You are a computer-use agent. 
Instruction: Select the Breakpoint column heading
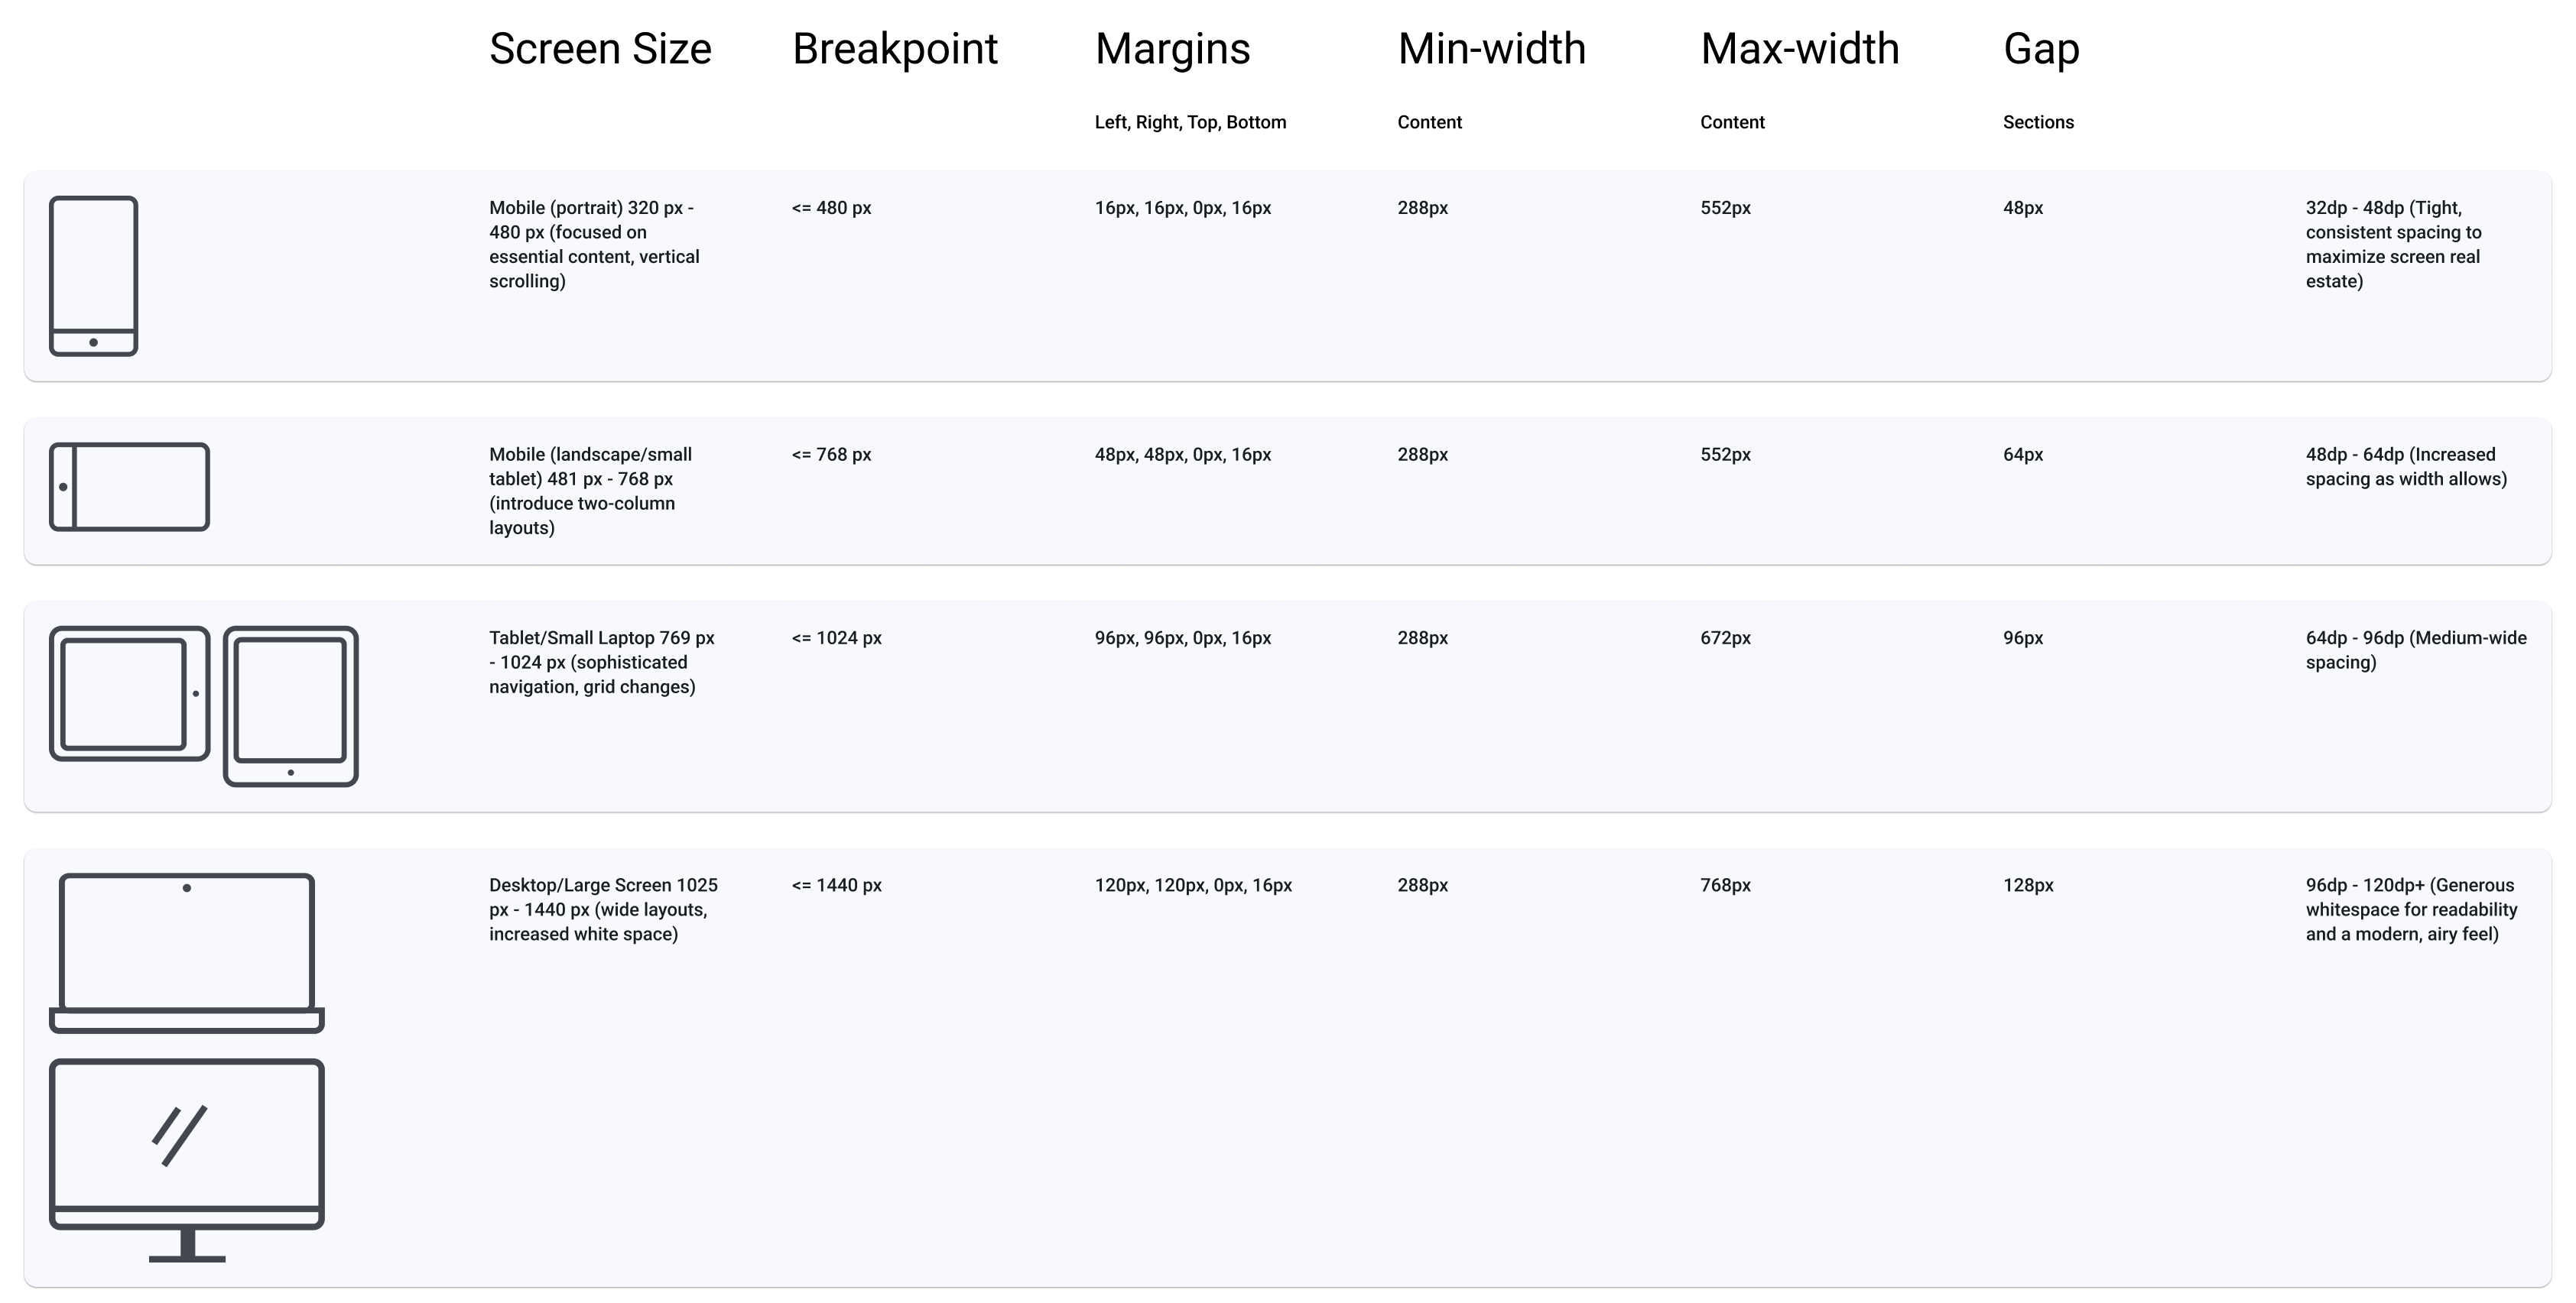click(x=895, y=49)
